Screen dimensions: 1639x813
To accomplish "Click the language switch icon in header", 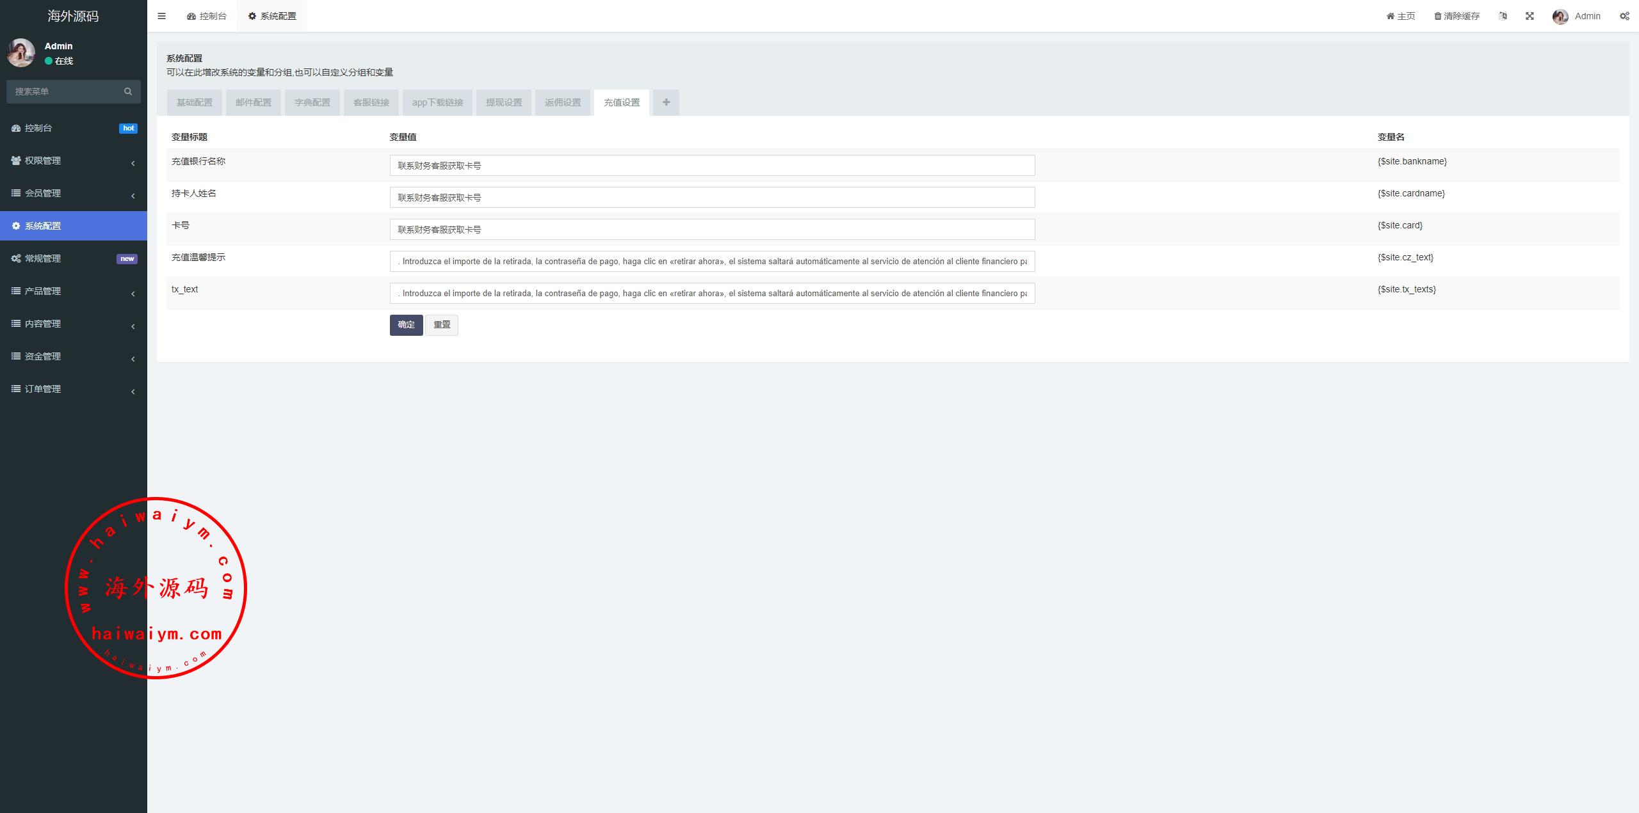I will coord(1503,16).
